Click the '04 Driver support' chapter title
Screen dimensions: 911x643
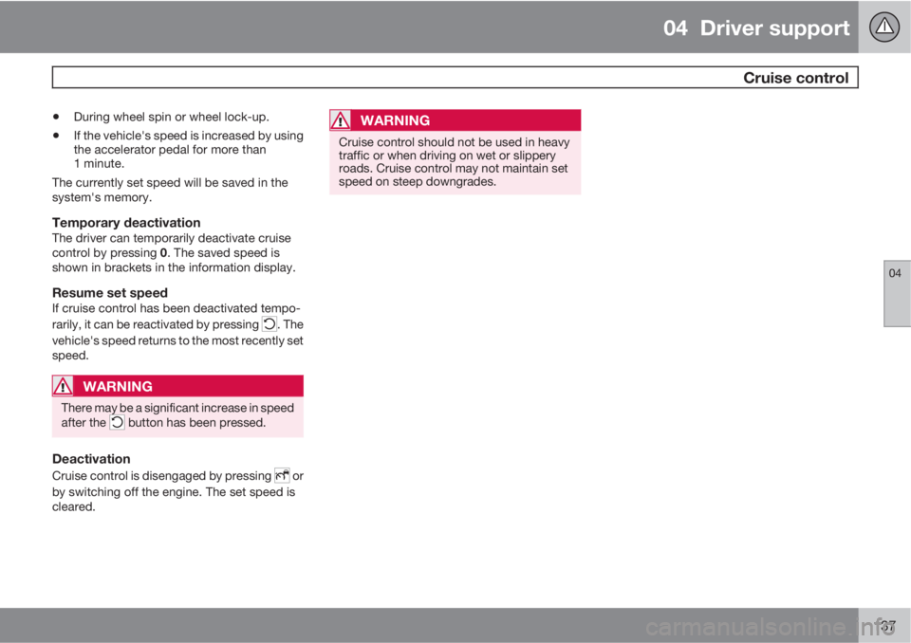point(756,28)
